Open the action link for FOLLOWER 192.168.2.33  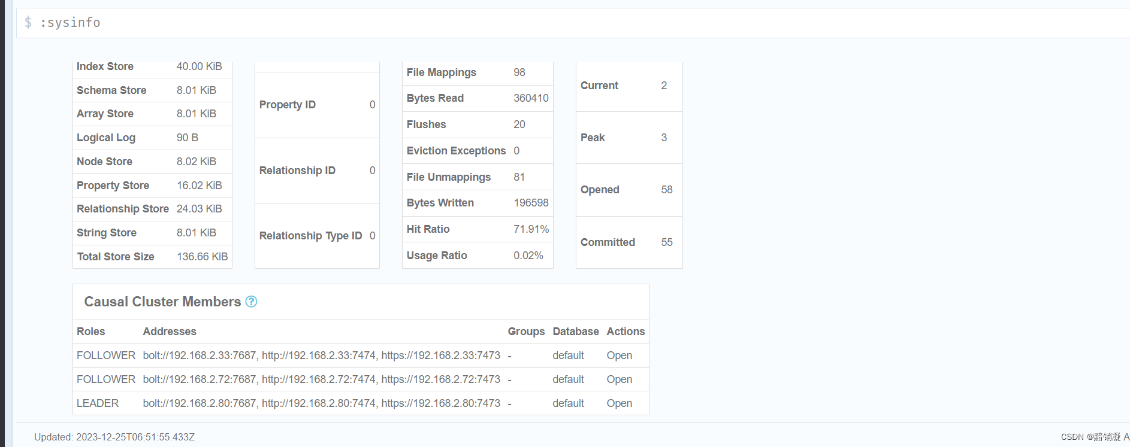click(619, 355)
